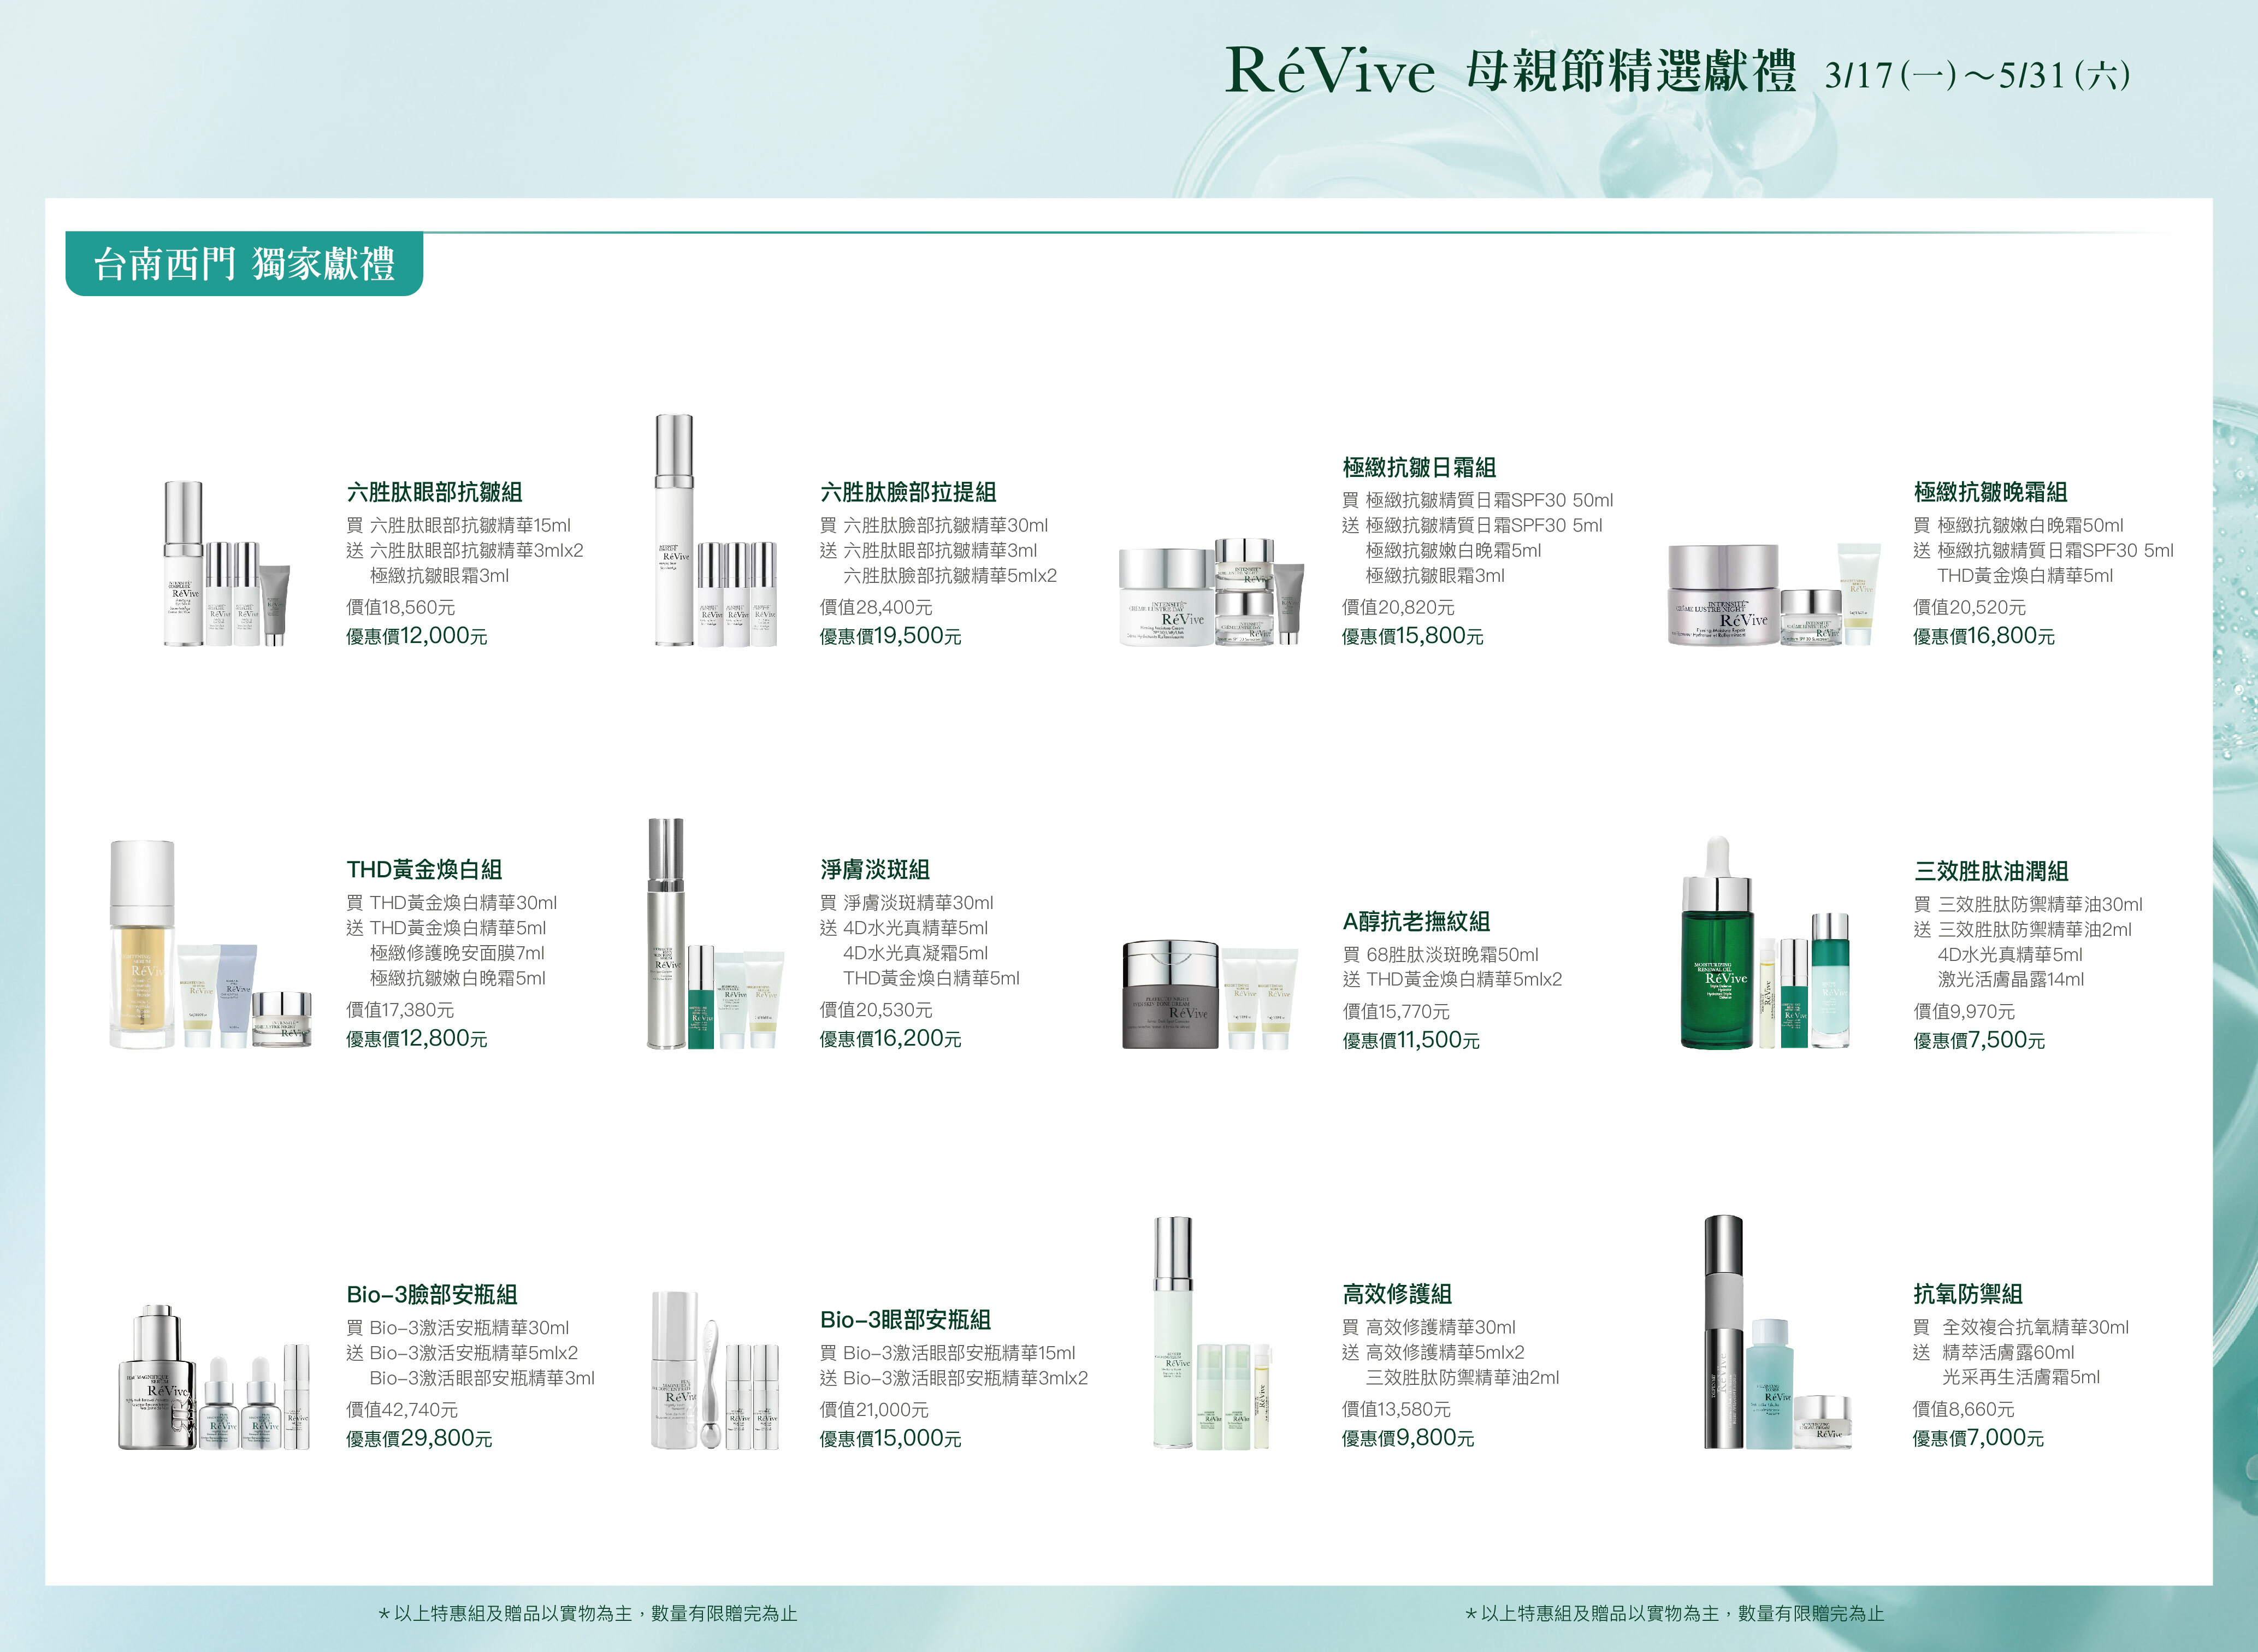The image size is (2258, 1652).
Task: Click the price 優惠價19,500元
Action: (891, 636)
